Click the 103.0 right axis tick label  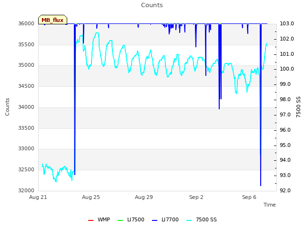287,23
